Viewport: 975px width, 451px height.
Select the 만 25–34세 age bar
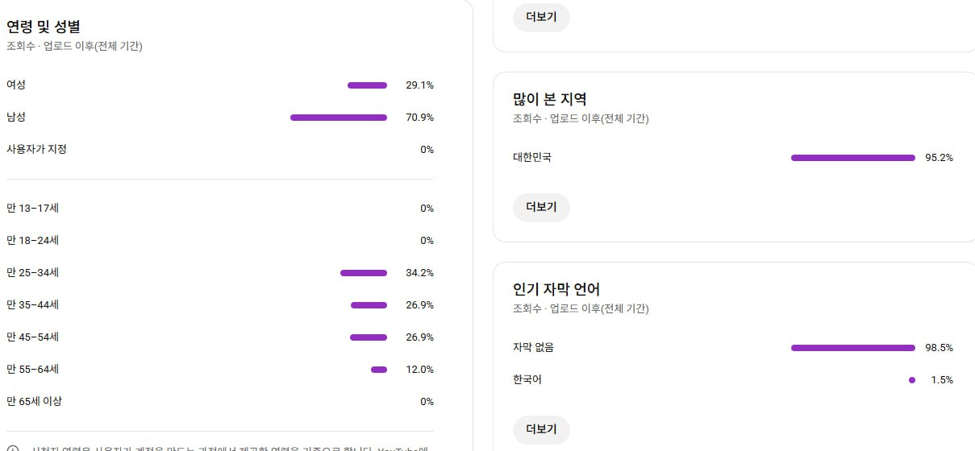(x=363, y=273)
